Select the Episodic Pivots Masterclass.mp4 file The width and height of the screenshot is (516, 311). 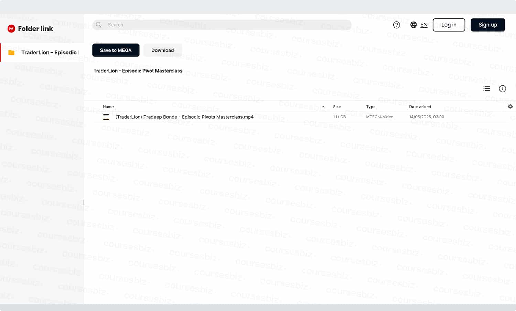(184, 117)
